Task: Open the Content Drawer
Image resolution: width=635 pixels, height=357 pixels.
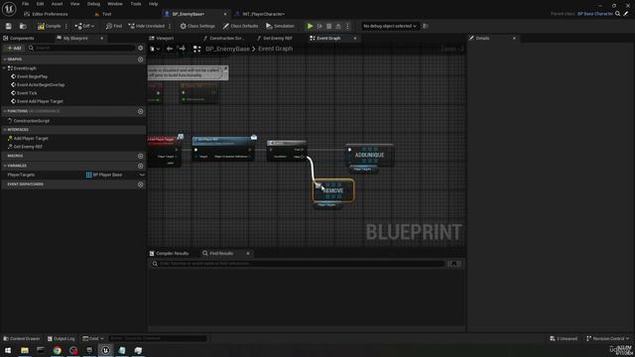Action: 22,338
